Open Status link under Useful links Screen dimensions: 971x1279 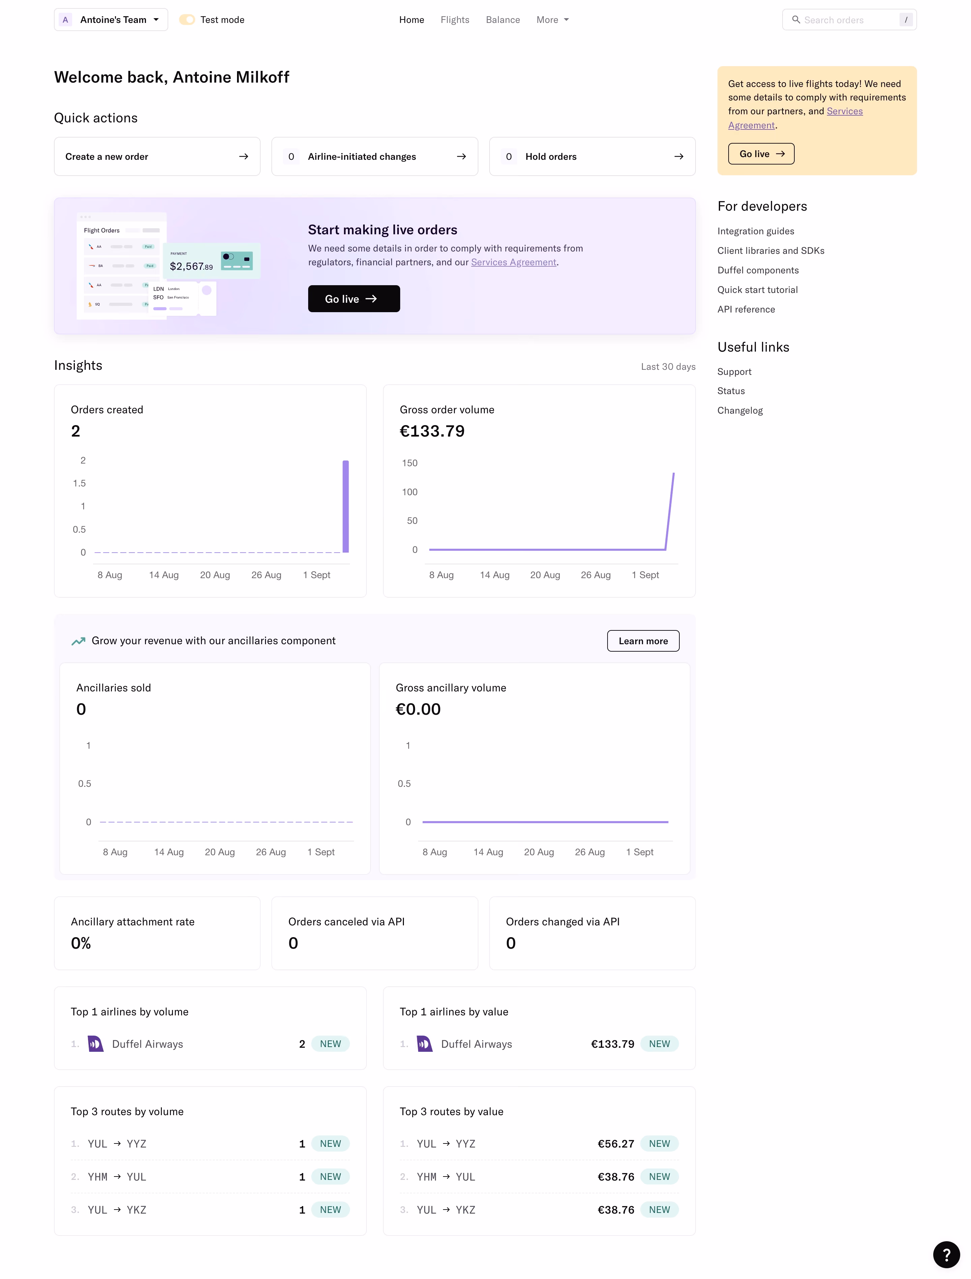(x=730, y=391)
